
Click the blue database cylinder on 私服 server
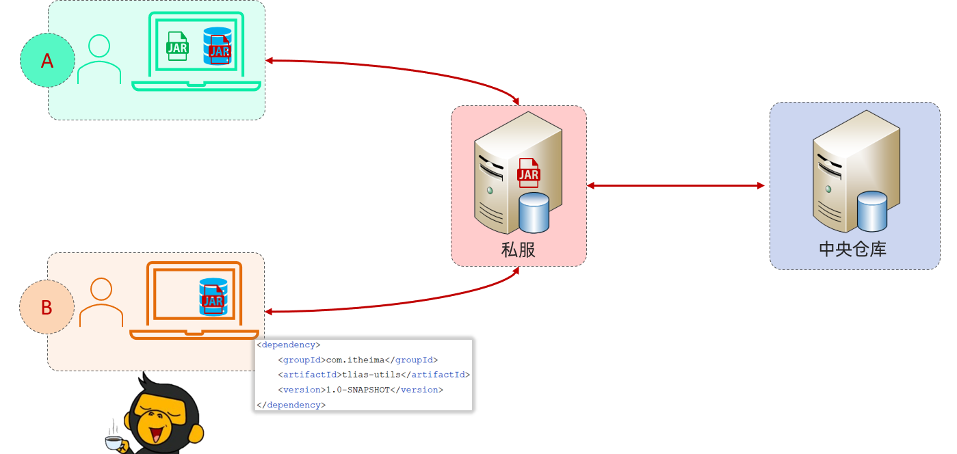pyautogui.click(x=534, y=212)
